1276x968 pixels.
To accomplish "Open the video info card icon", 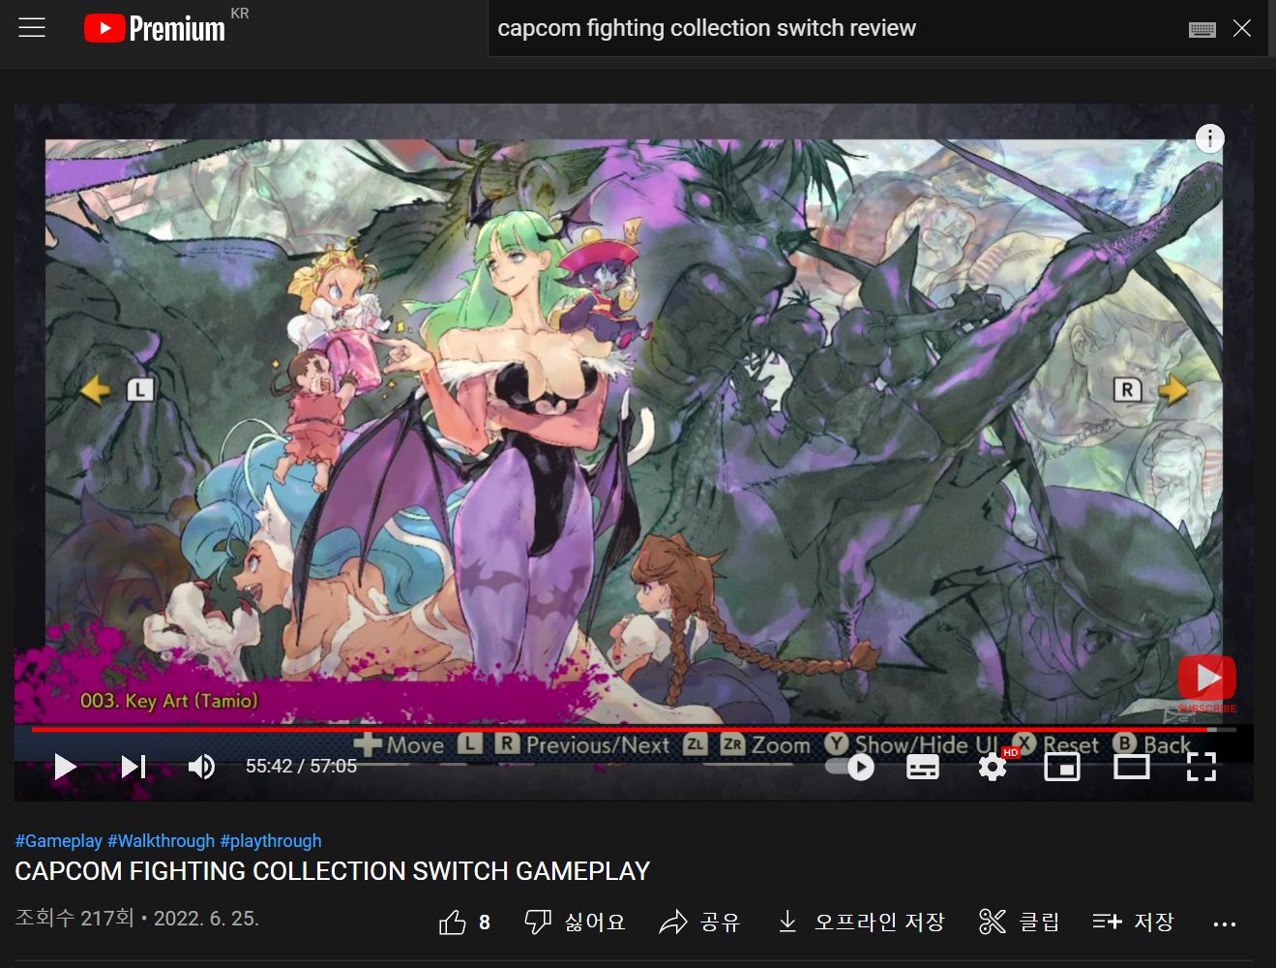I will (x=1209, y=138).
